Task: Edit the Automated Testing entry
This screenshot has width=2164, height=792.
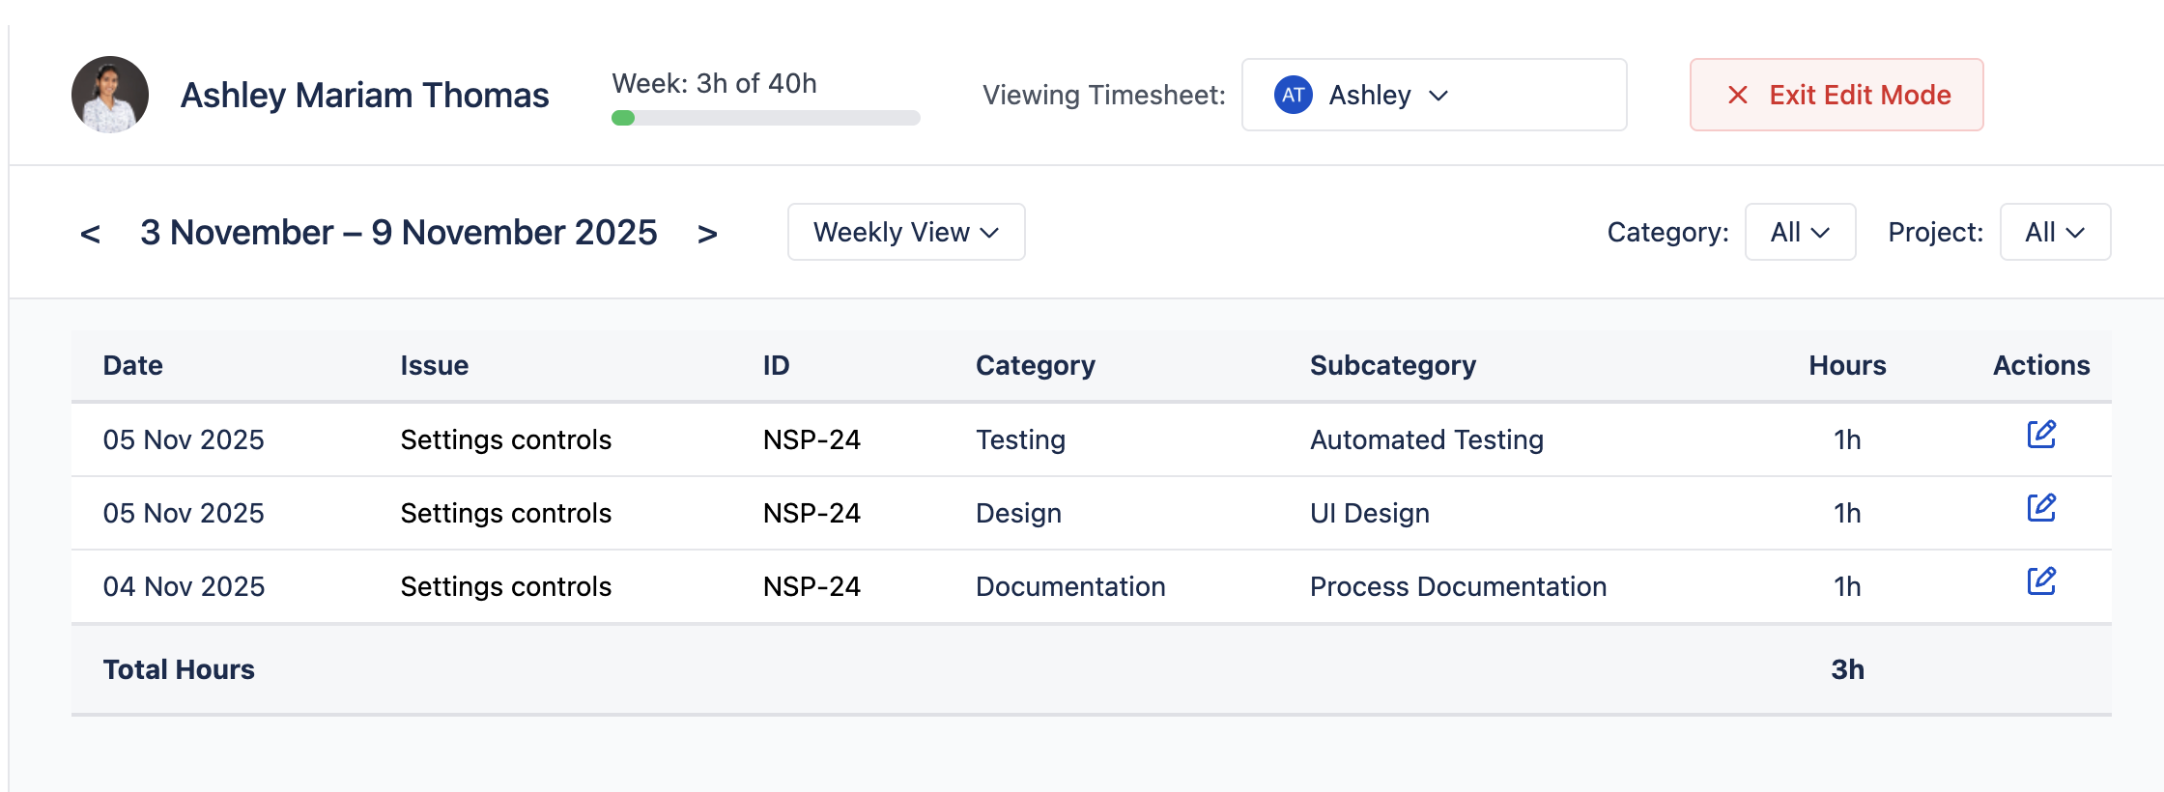Action: [x=2040, y=435]
